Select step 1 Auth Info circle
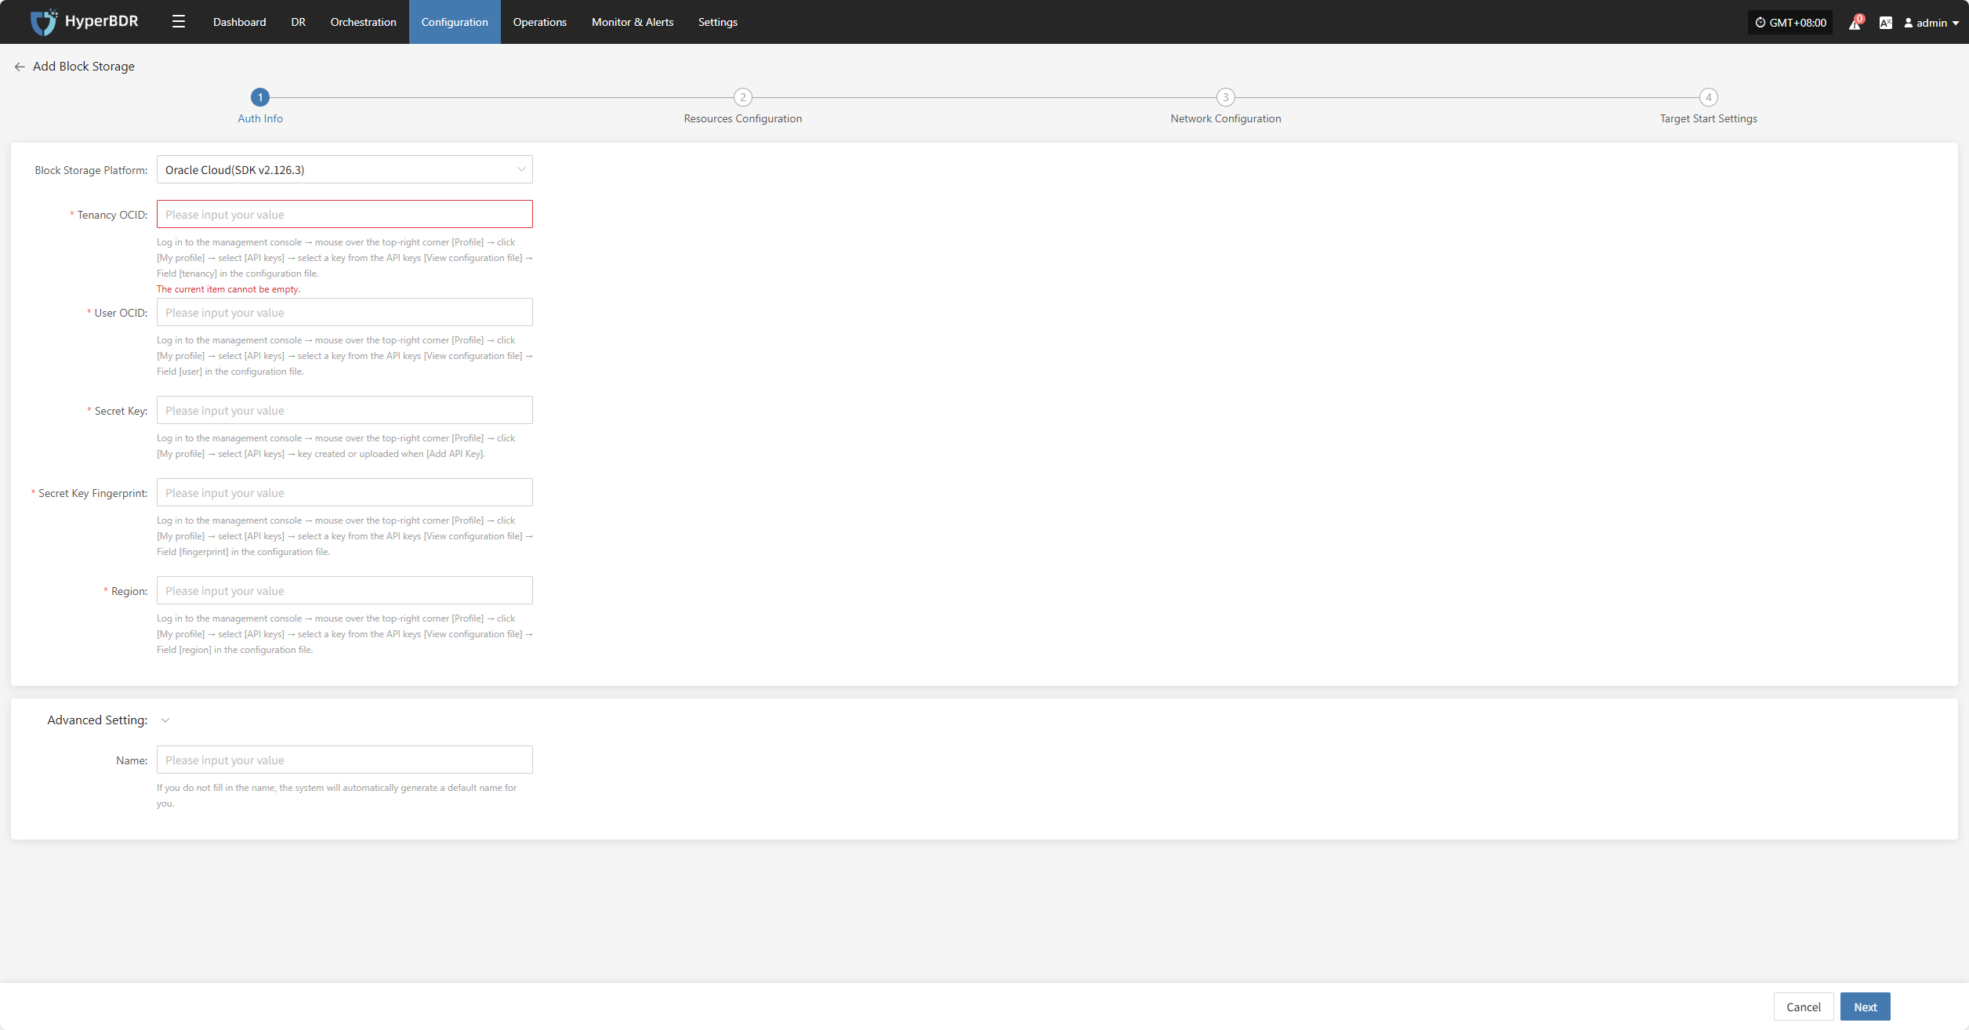This screenshot has height=1030, width=1969. (260, 97)
